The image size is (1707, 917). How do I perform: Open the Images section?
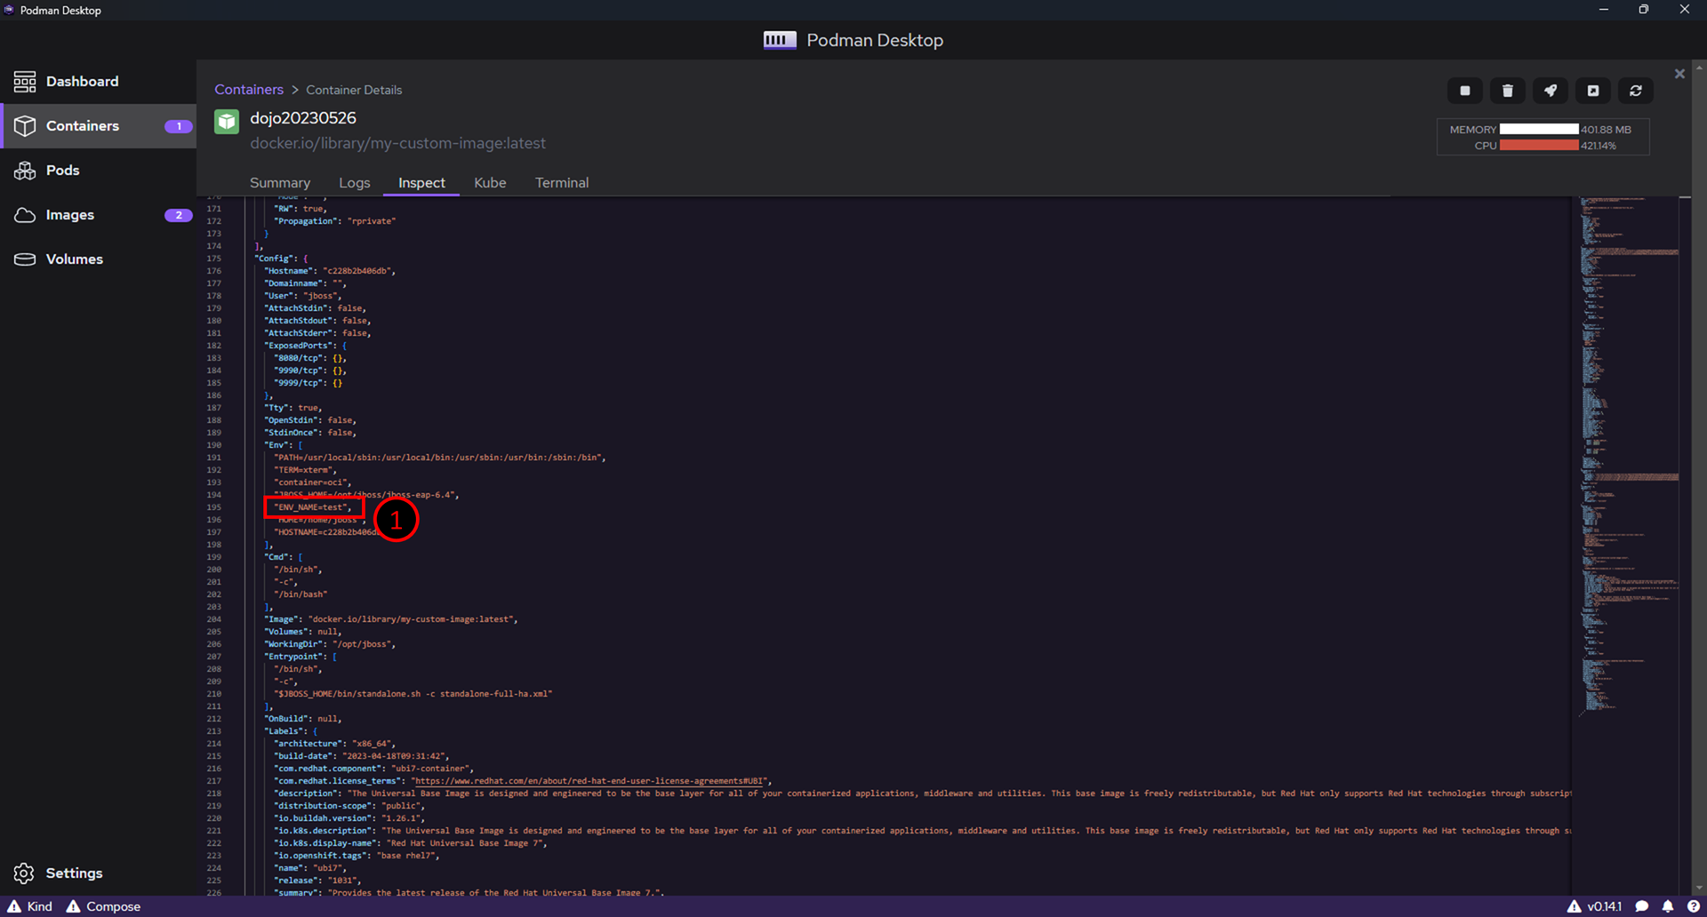click(98, 215)
